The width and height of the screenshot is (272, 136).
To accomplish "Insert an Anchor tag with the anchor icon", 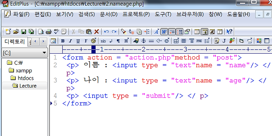I will click(x=144, y=41).
